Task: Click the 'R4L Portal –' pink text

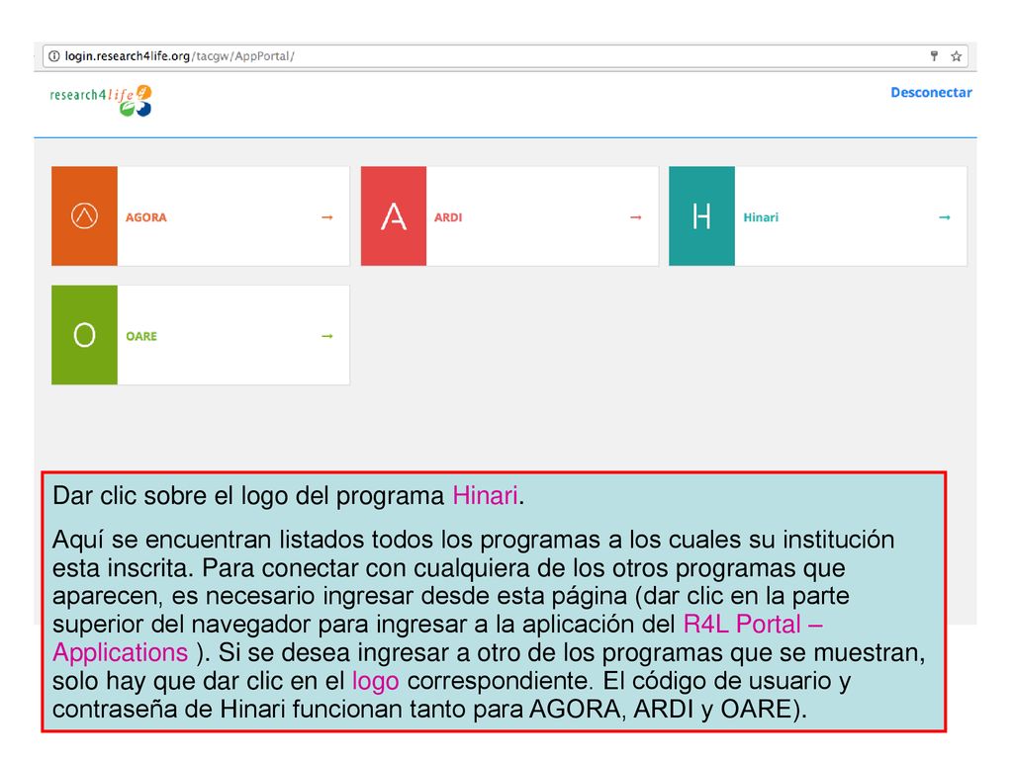Action: coord(753,625)
